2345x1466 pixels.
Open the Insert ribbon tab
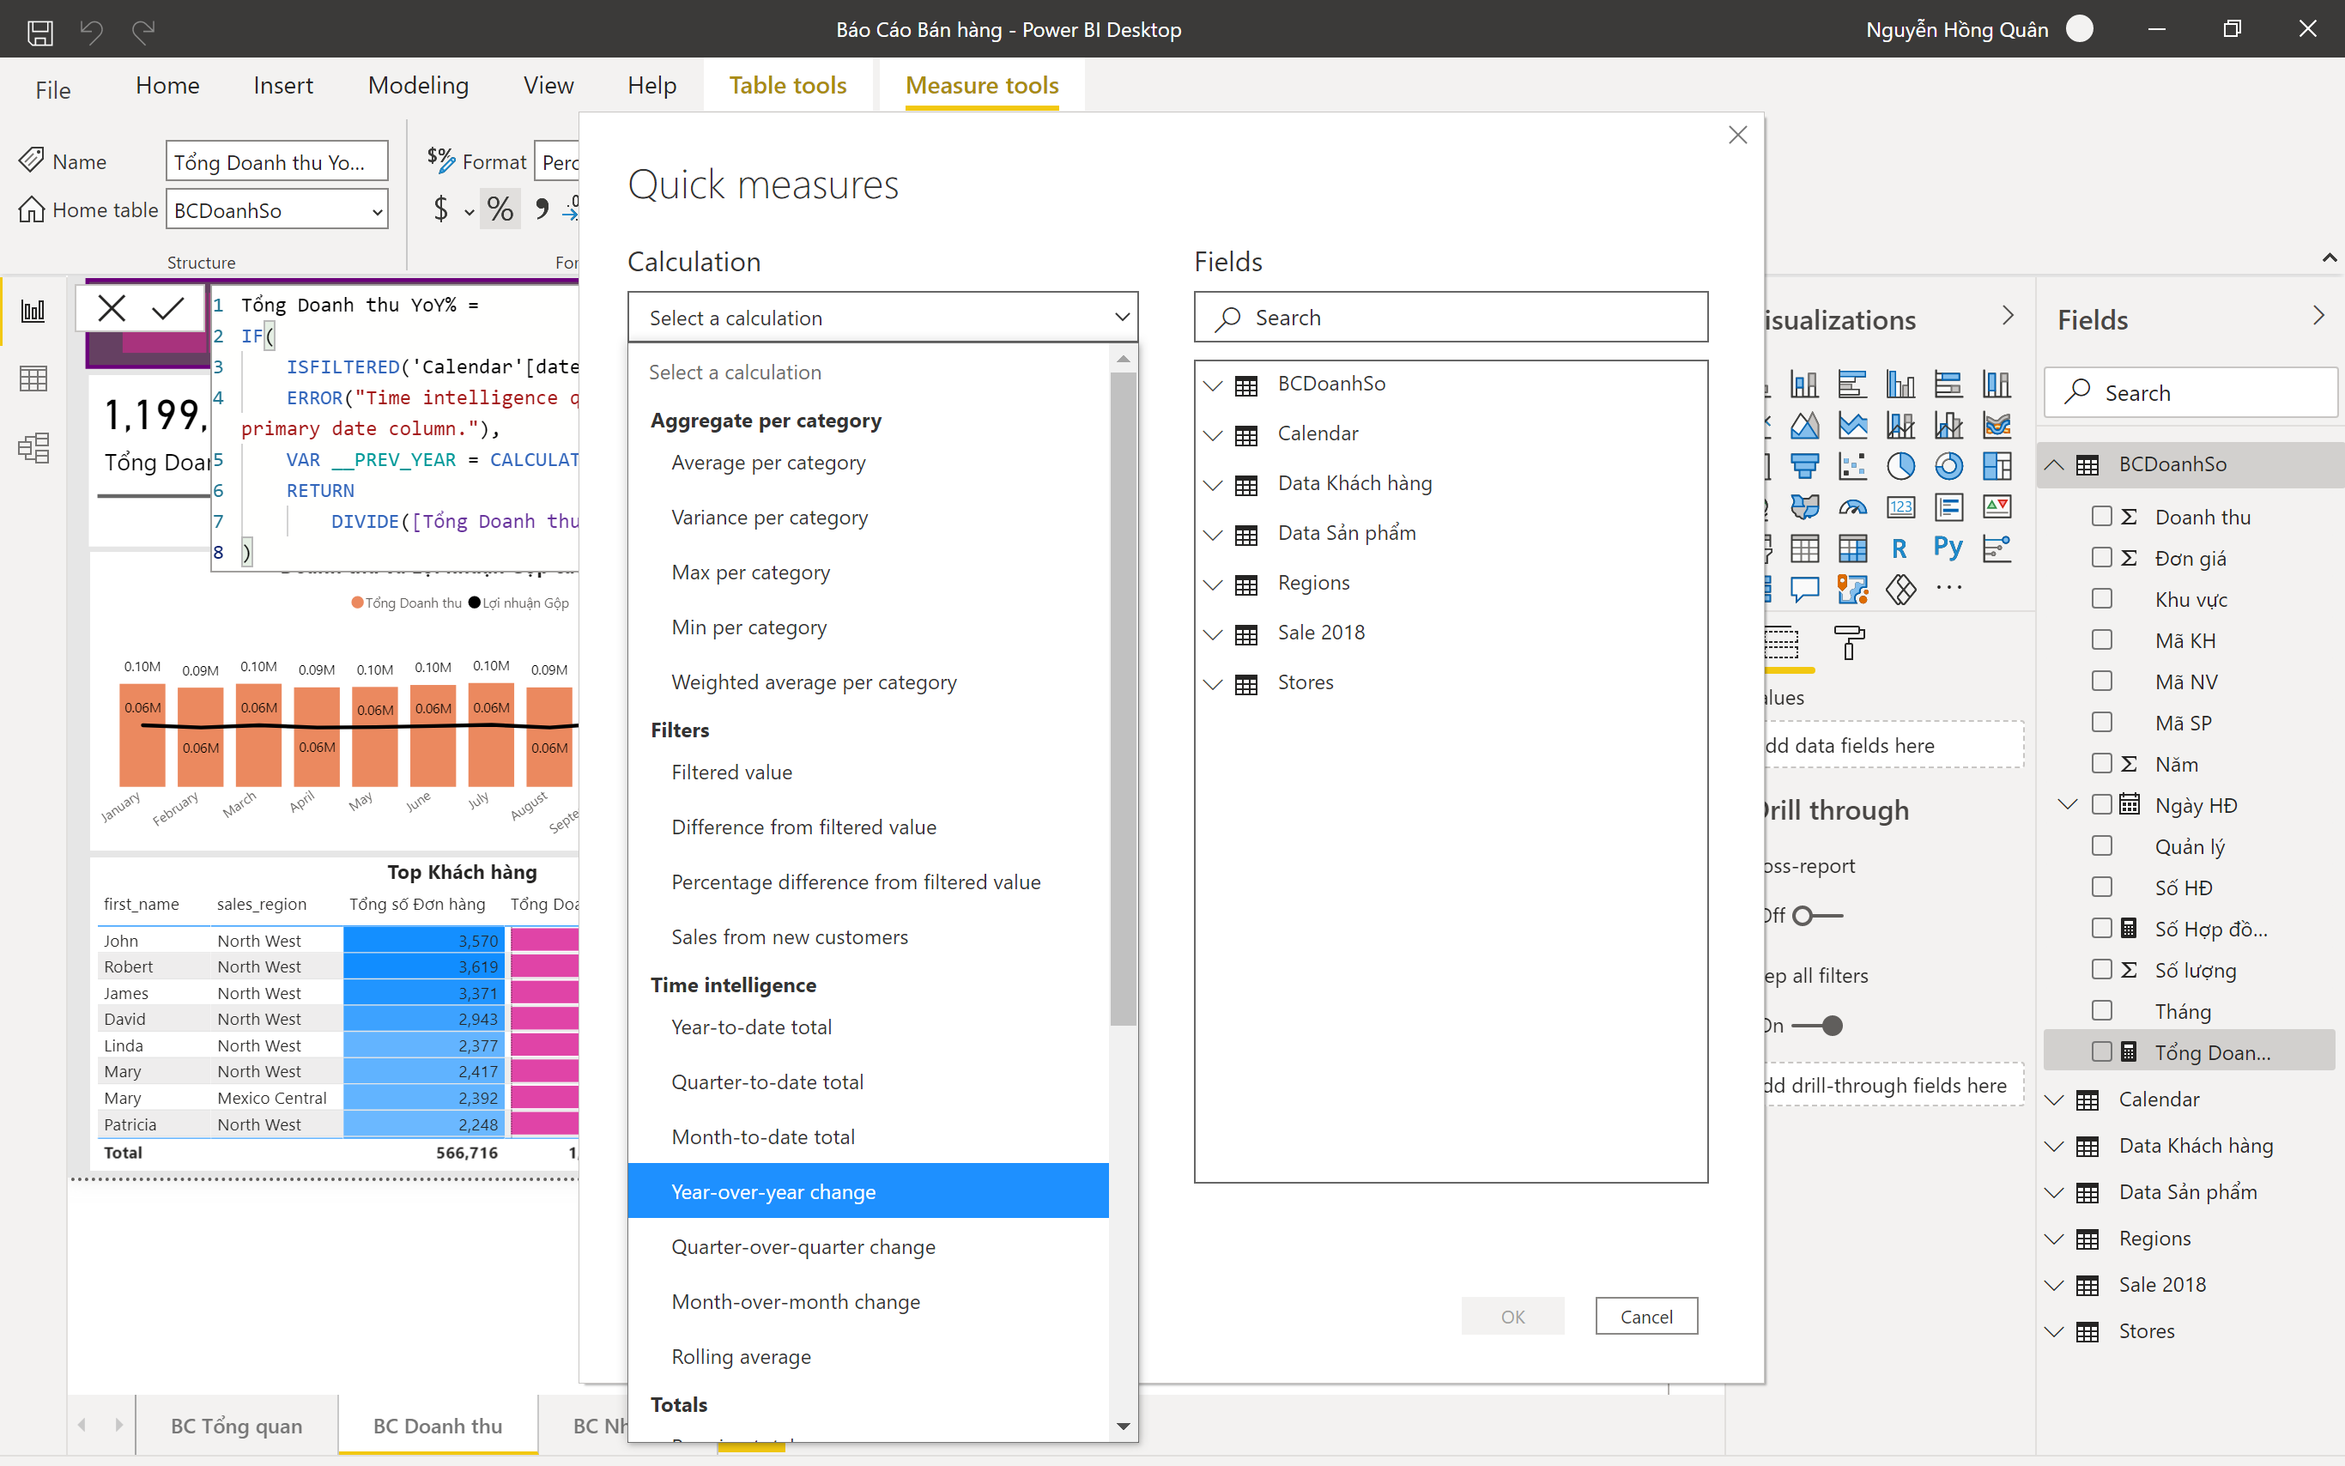tap(283, 85)
